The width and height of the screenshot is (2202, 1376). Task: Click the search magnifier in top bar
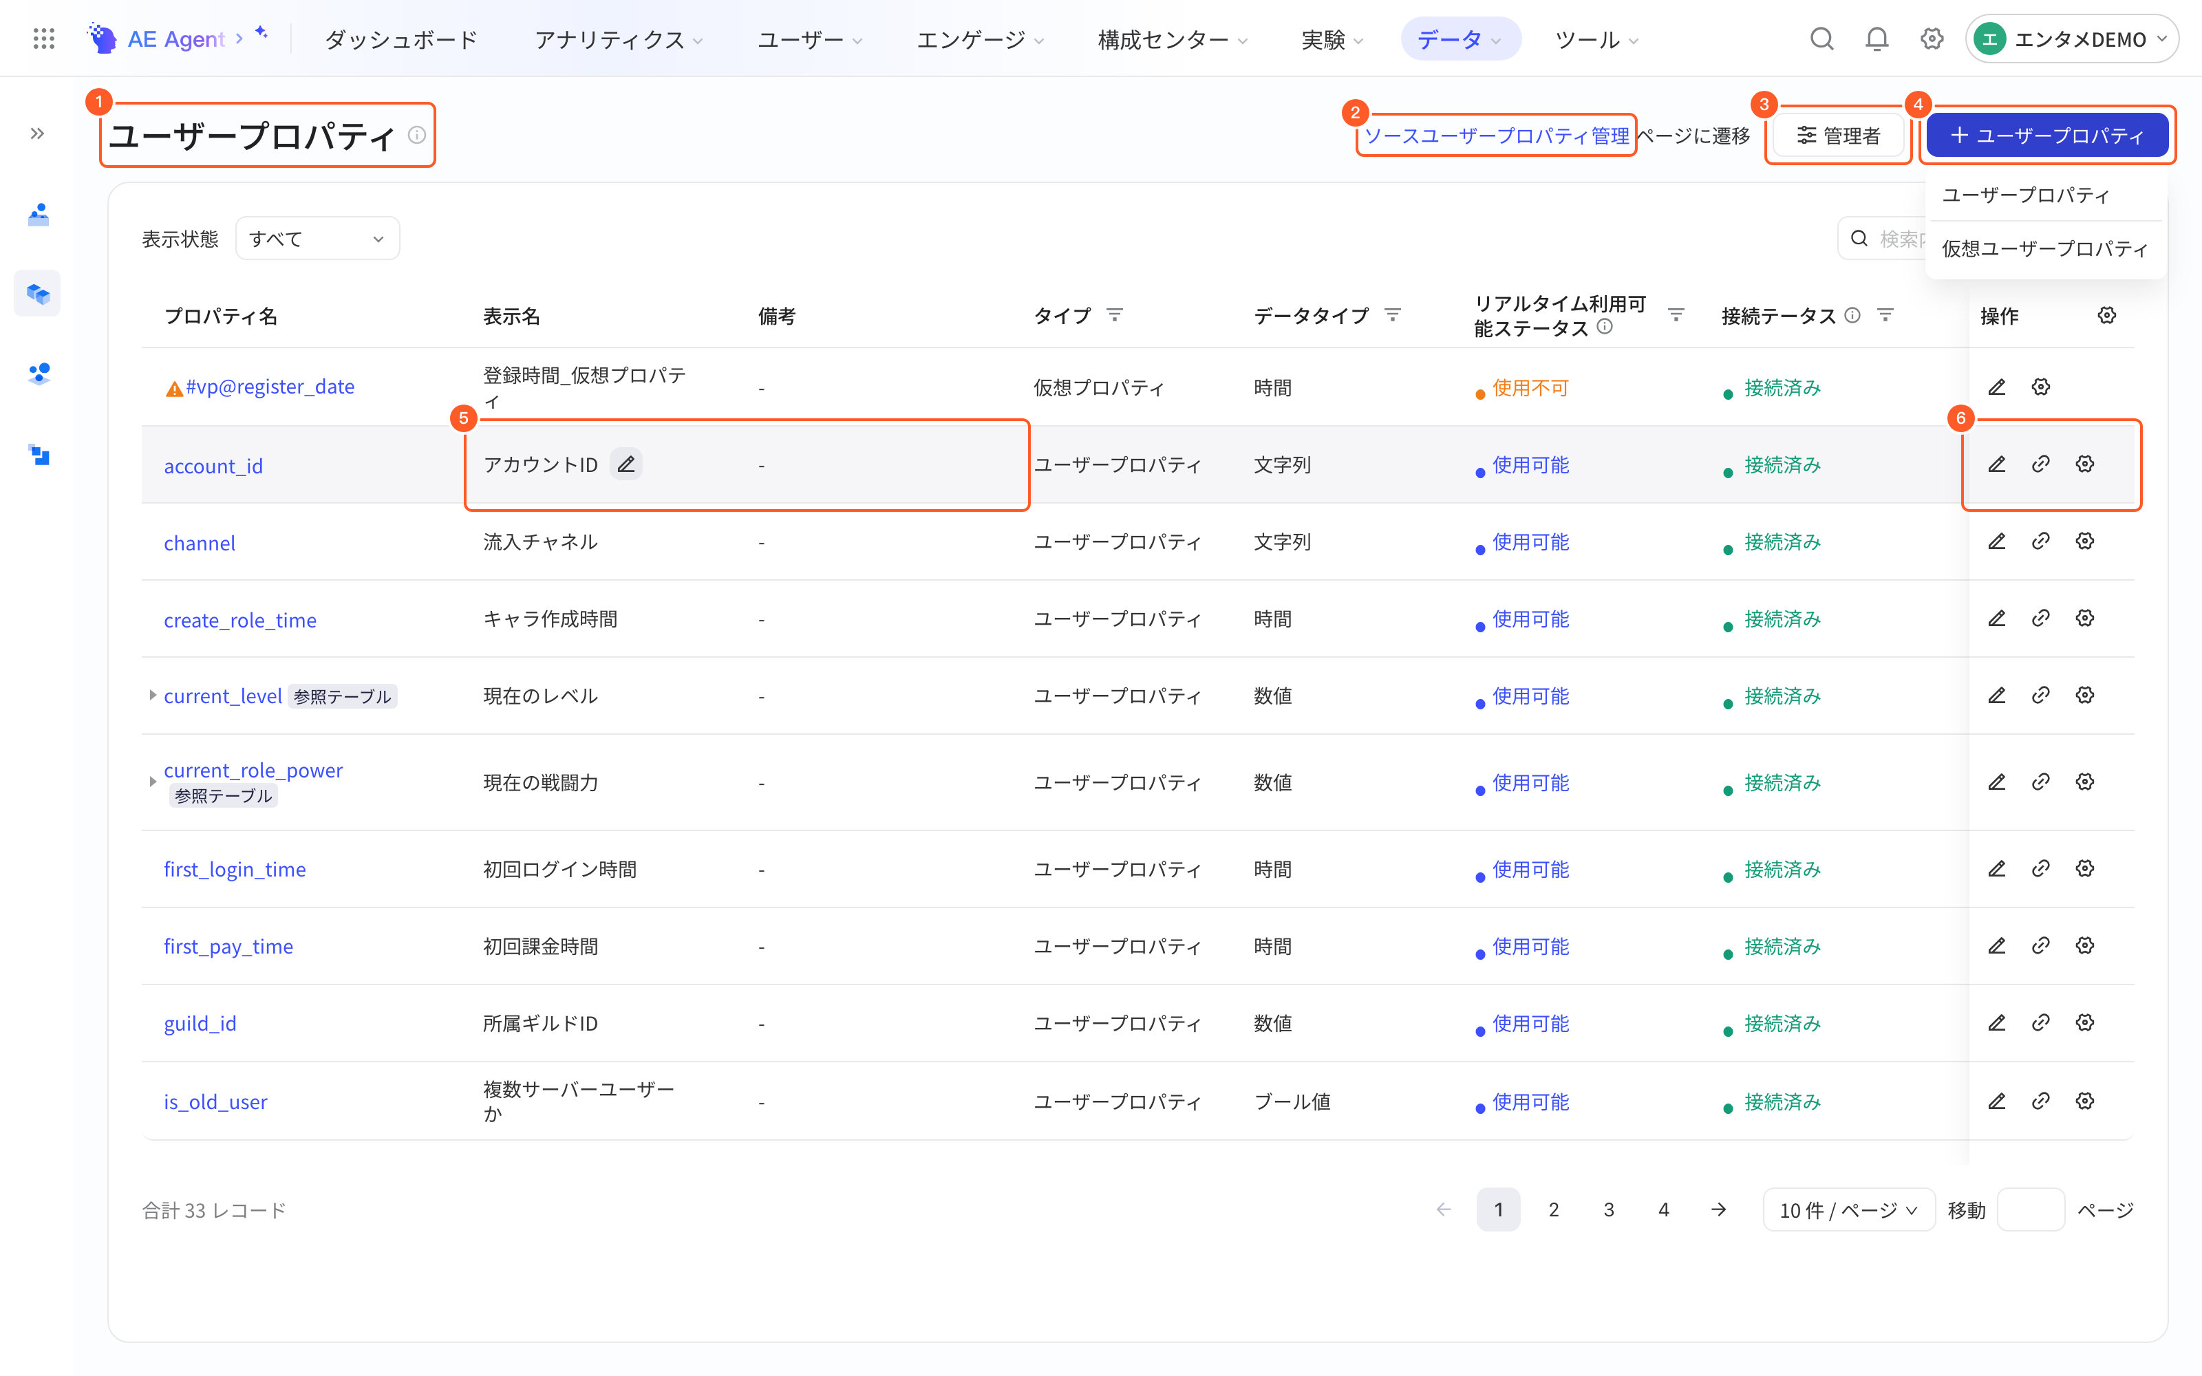click(x=1821, y=39)
